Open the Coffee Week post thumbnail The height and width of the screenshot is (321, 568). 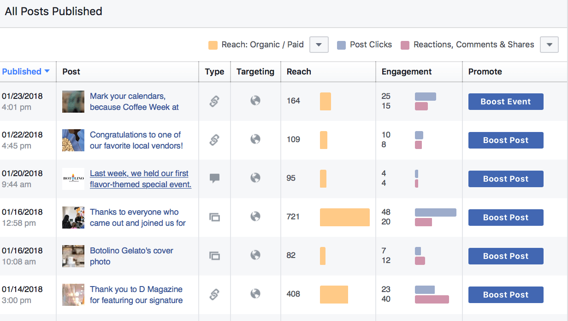click(73, 101)
